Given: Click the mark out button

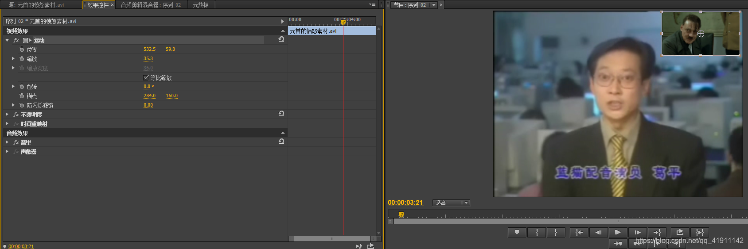Looking at the screenshot, I should [556, 232].
